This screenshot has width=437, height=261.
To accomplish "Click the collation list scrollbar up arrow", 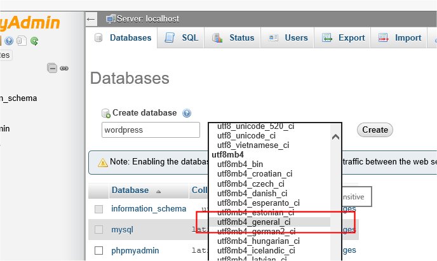I will click(x=336, y=137).
